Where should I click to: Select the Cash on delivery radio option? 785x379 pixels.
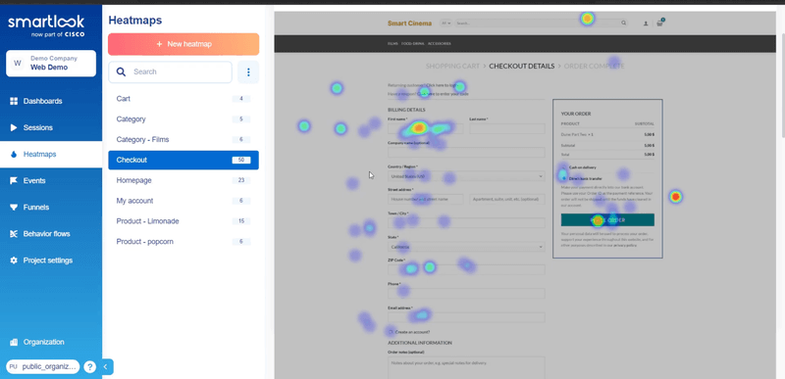coord(564,167)
